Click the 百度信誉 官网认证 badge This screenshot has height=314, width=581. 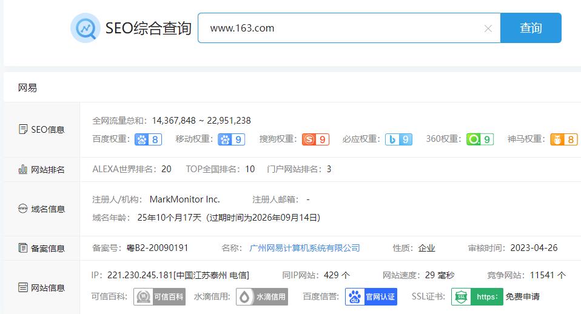tap(371, 296)
